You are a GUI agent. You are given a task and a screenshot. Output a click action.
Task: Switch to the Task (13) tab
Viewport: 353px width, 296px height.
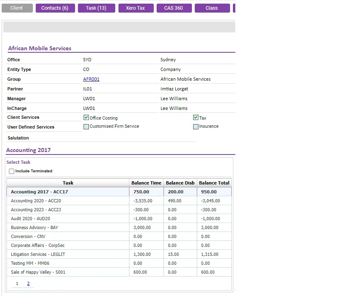pos(96,8)
